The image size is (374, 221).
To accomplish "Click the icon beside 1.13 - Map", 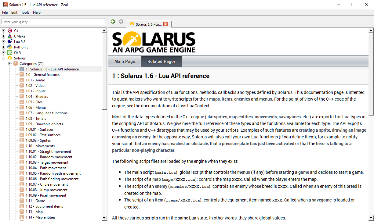I will tap(22, 212).
